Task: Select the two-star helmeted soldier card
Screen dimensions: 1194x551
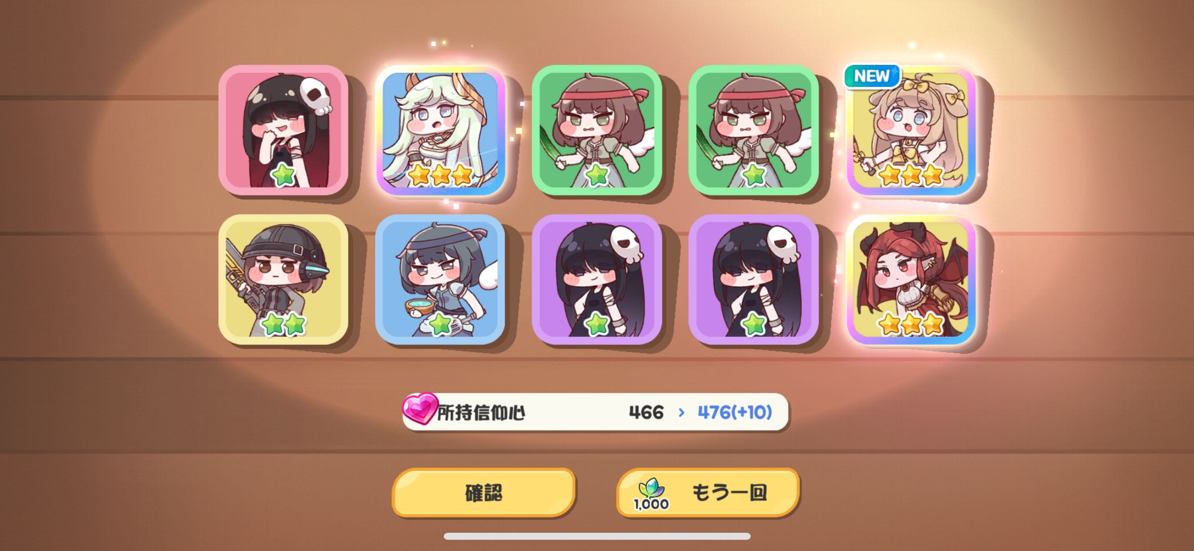Action: coord(283,279)
